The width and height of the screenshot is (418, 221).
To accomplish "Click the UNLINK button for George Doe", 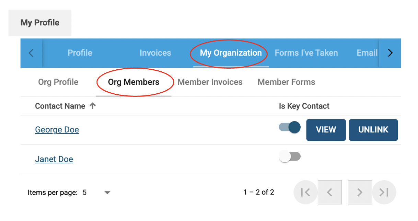I will (x=373, y=130).
